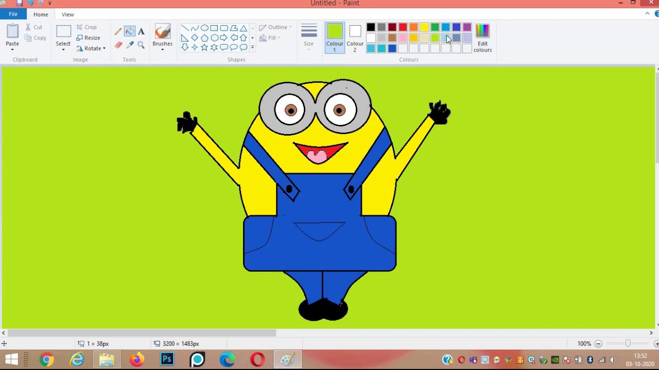The height and width of the screenshot is (370, 659).
Task: Pick the pink colour swatch
Action: click(403, 38)
